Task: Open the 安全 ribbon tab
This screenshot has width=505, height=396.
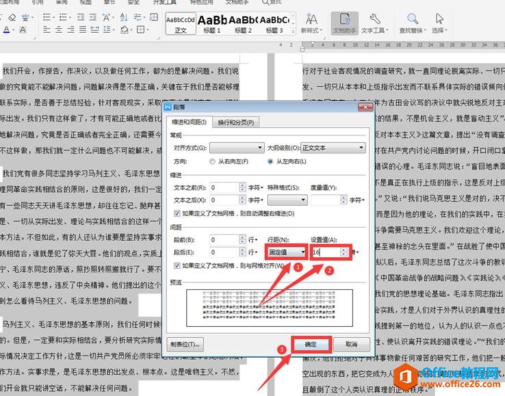Action: click(x=133, y=2)
